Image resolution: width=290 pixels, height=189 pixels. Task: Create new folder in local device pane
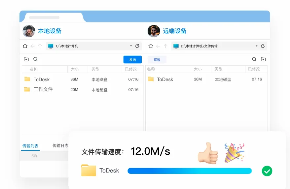pos(26,59)
